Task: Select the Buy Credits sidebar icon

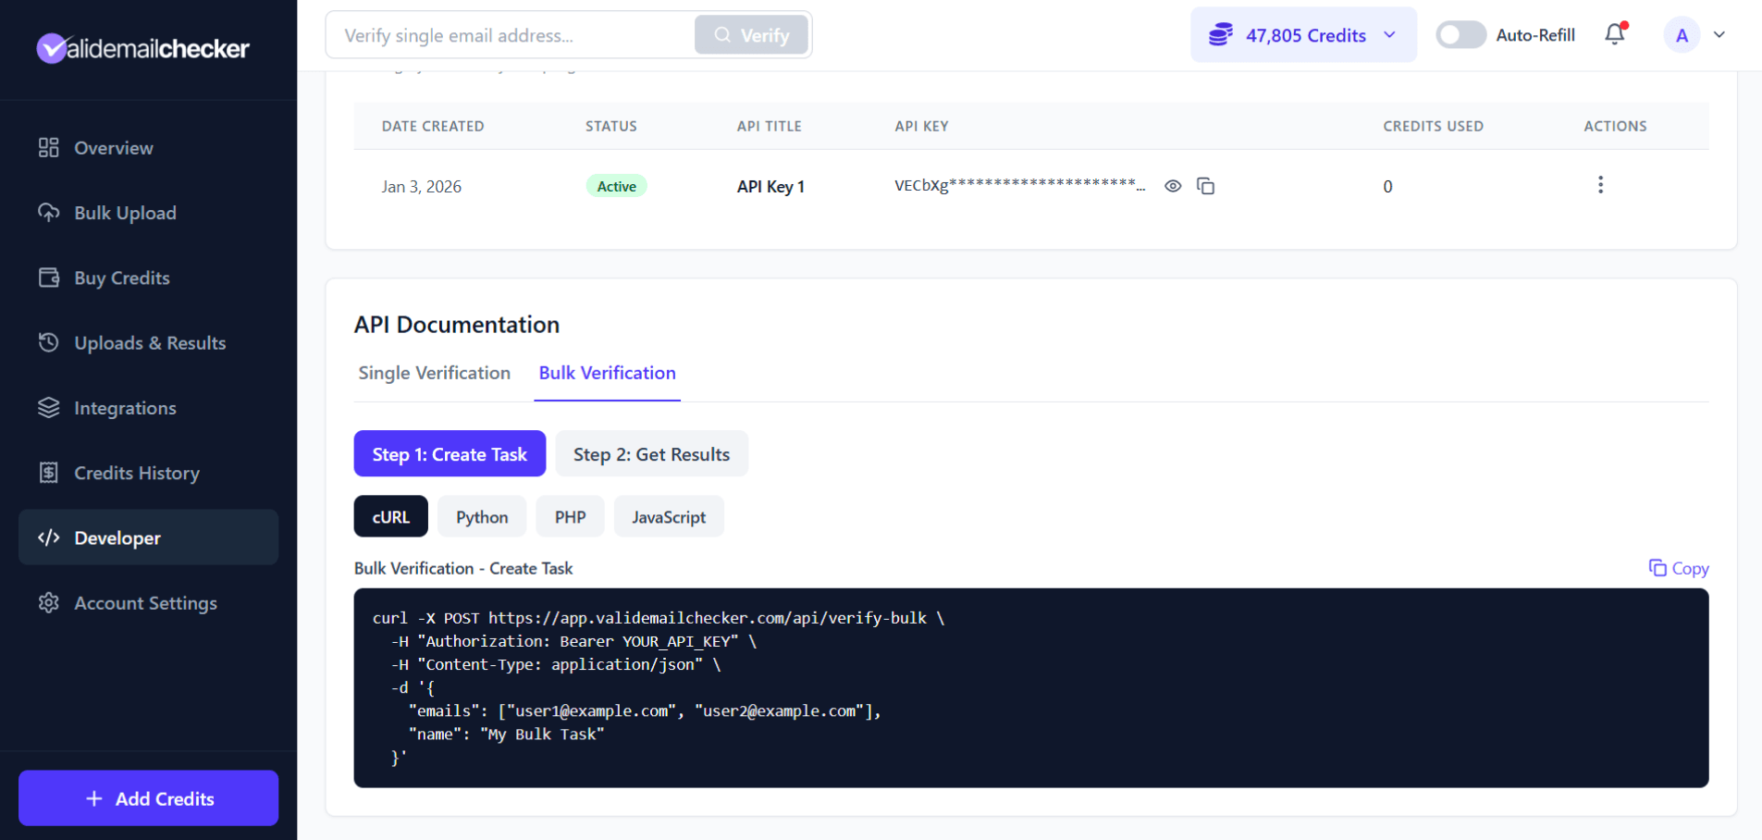Action: 48,277
